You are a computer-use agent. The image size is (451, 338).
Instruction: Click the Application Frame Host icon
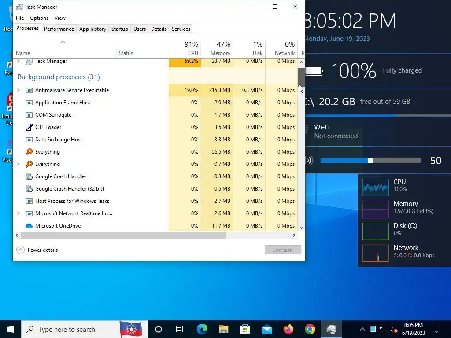pos(29,103)
